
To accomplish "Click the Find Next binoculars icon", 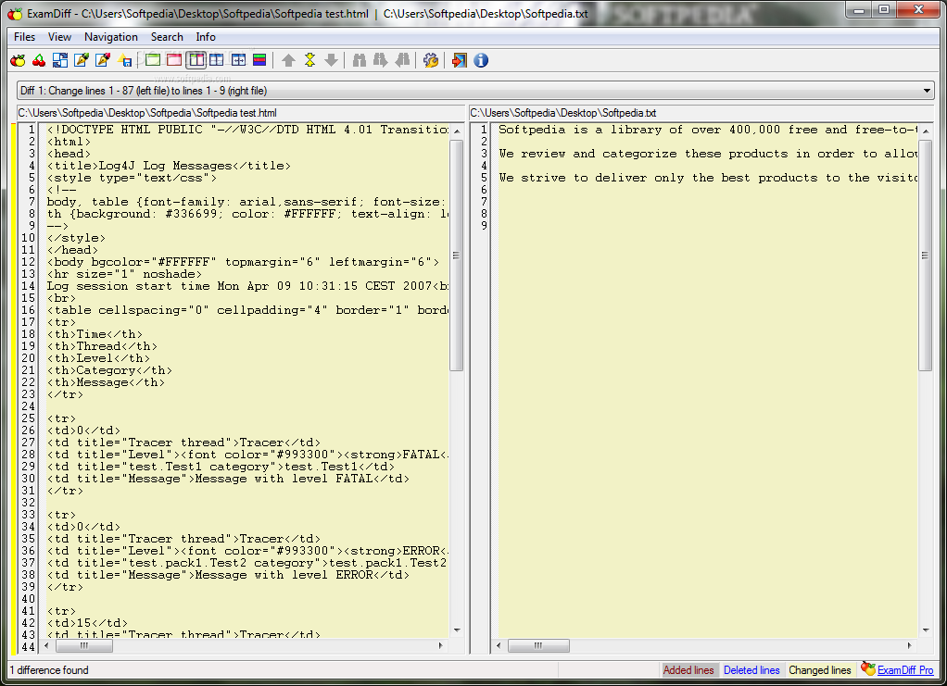I will 381,60.
